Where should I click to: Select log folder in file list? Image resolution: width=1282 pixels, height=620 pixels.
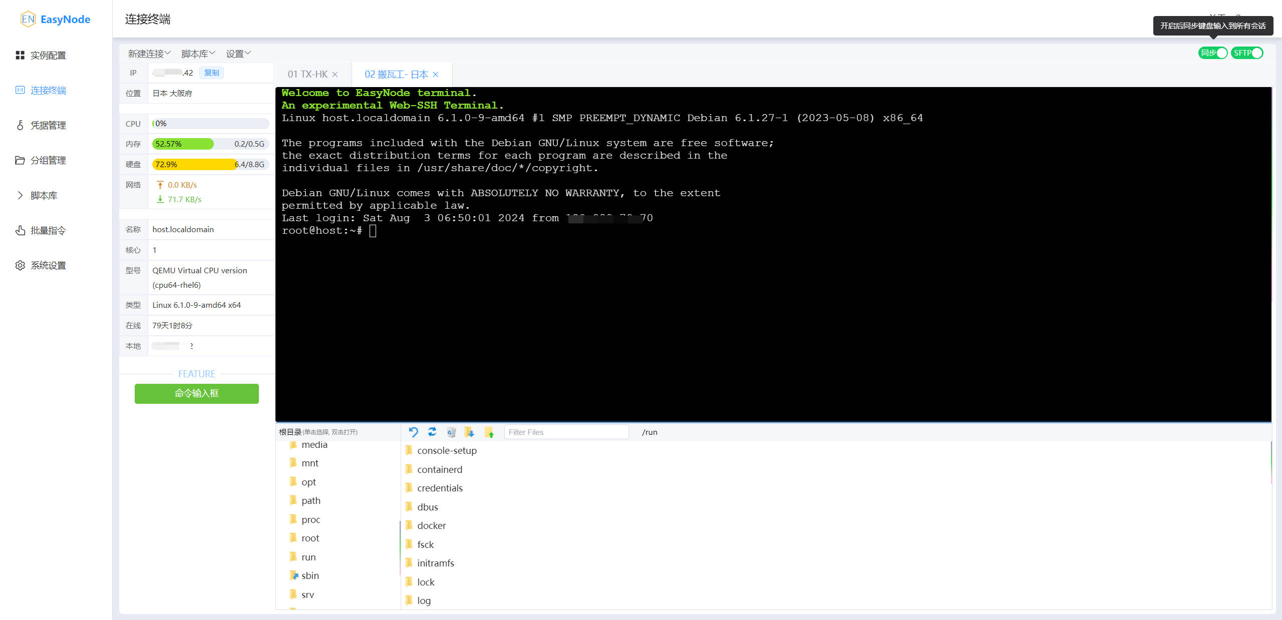(424, 600)
